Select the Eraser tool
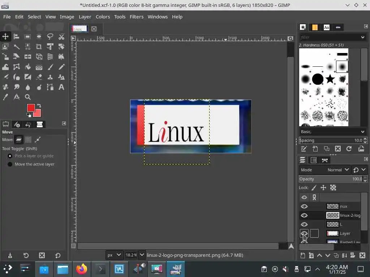370x277 pixels. [x=39, y=77]
